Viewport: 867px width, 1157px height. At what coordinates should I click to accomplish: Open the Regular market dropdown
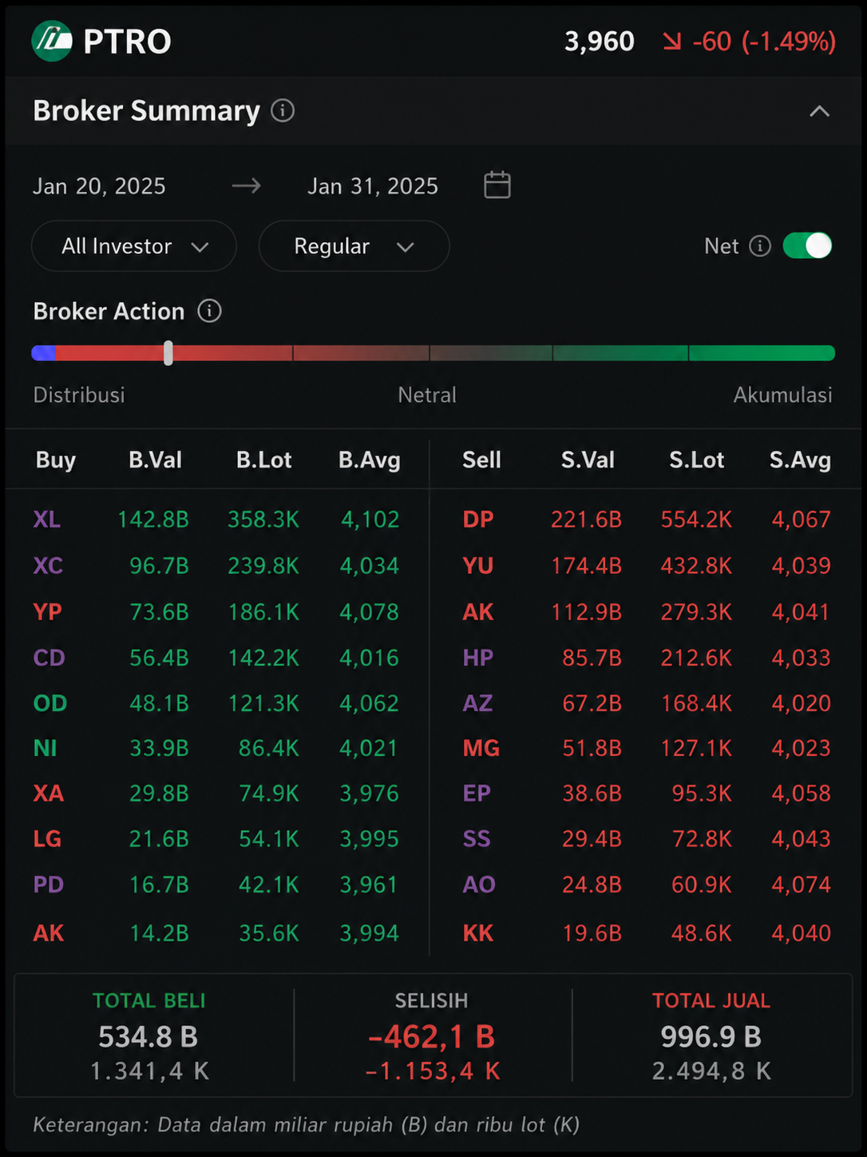coord(354,246)
